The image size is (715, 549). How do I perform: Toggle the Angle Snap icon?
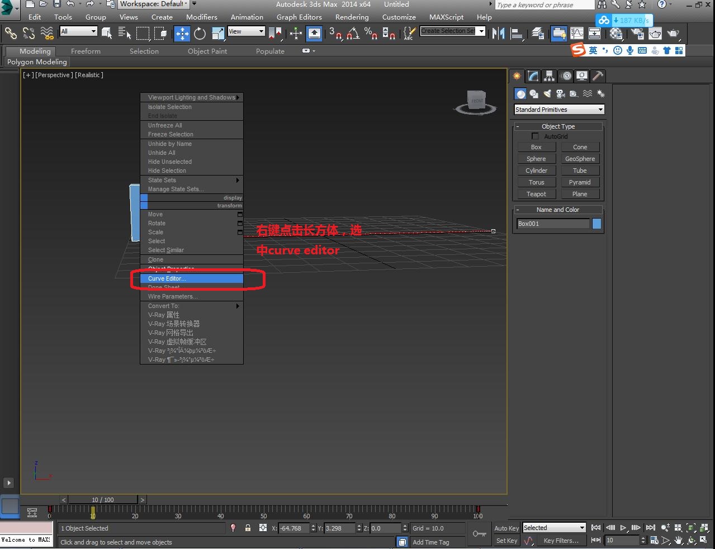(353, 34)
